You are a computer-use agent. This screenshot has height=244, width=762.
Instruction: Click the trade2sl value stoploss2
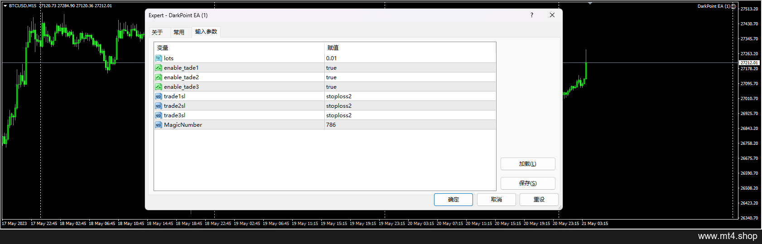tap(339, 106)
